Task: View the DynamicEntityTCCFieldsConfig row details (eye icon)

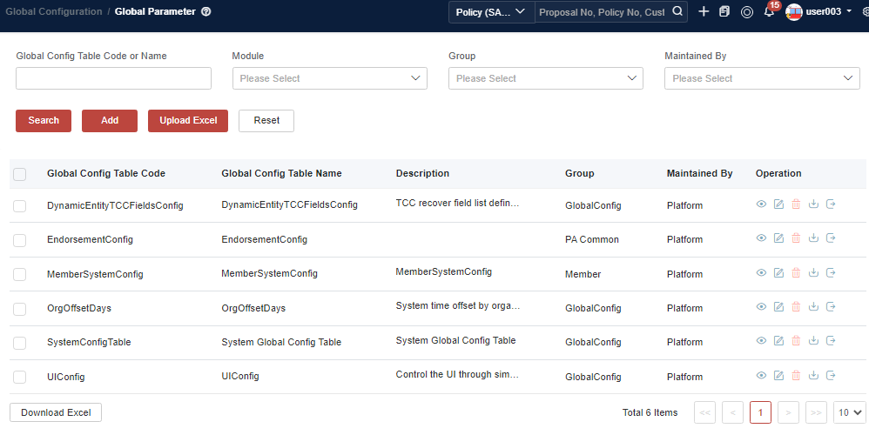Action: (x=762, y=204)
